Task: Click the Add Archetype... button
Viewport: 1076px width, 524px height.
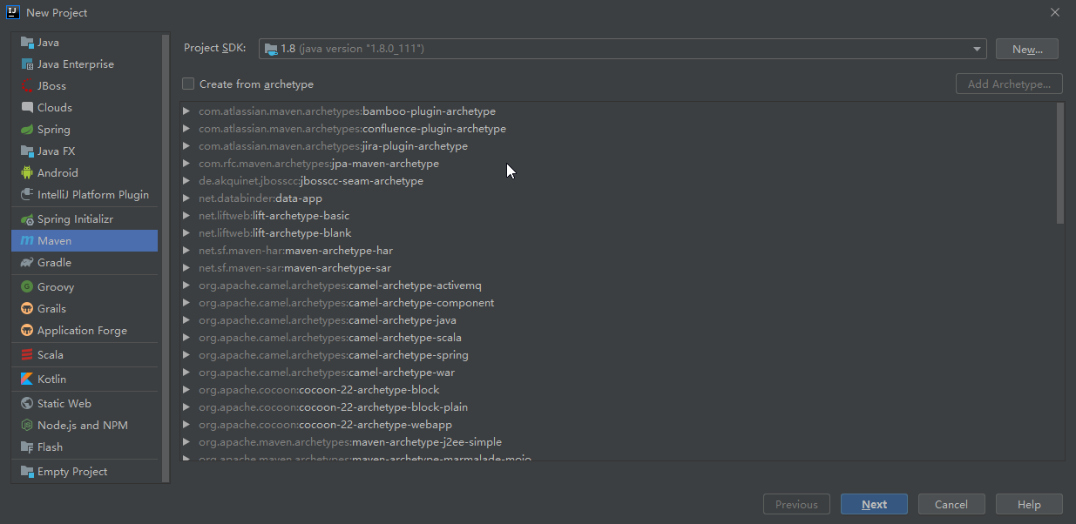Action: [x=1009, y=84]
